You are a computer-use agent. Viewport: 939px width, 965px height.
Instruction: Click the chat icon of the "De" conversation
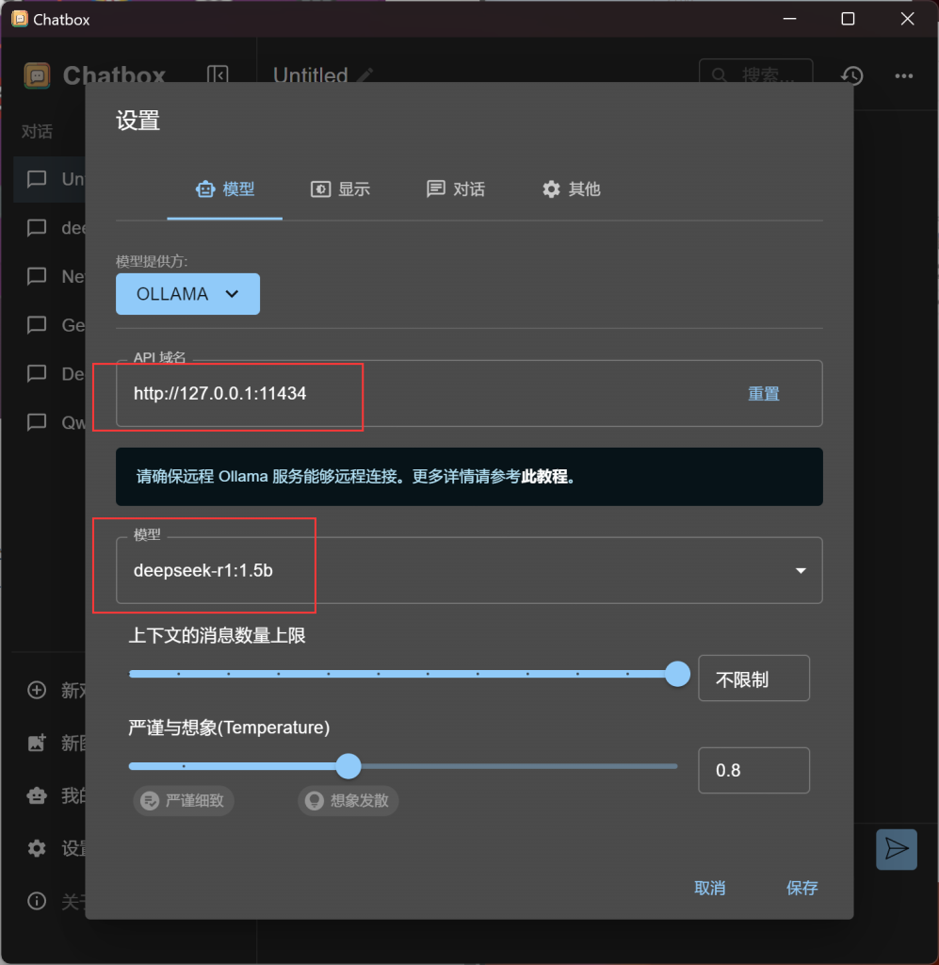37,373
